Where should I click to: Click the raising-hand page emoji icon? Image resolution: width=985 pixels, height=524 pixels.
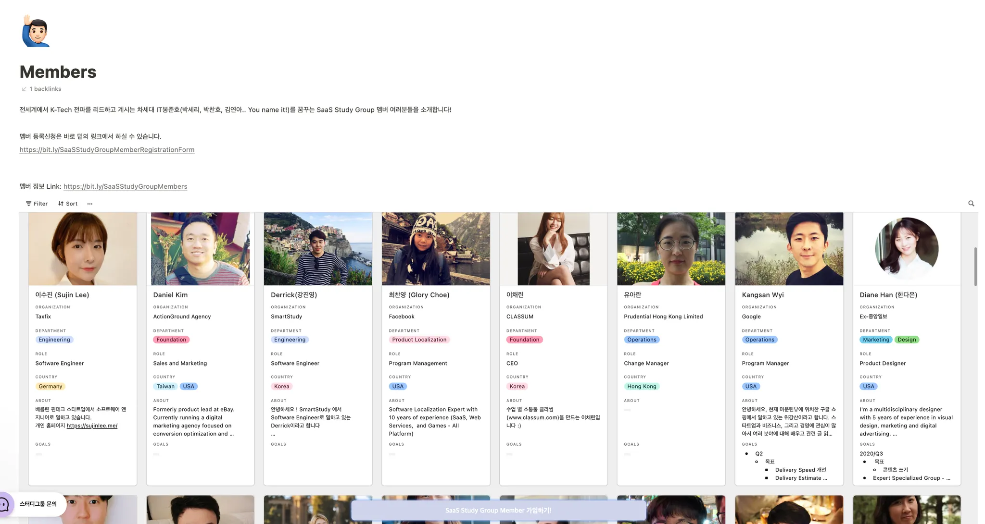36,31
